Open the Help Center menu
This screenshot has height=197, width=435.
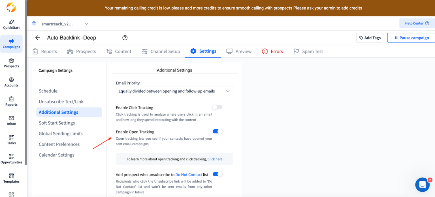pyautogui.click(x=416, y=23)
